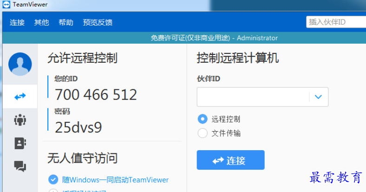
Task: Open the contacts book sidebar icon
Action: 20,143
